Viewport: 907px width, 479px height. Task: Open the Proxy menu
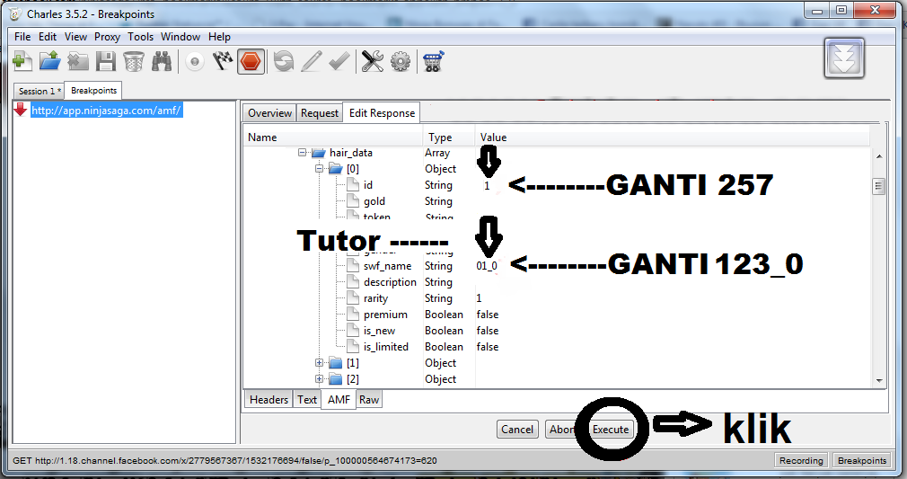coord(107,37)
